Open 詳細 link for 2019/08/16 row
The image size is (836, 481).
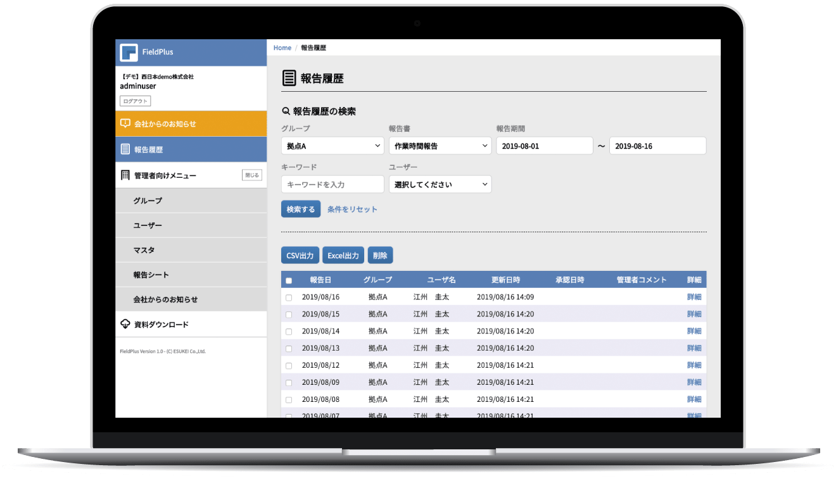coord(694,297)
